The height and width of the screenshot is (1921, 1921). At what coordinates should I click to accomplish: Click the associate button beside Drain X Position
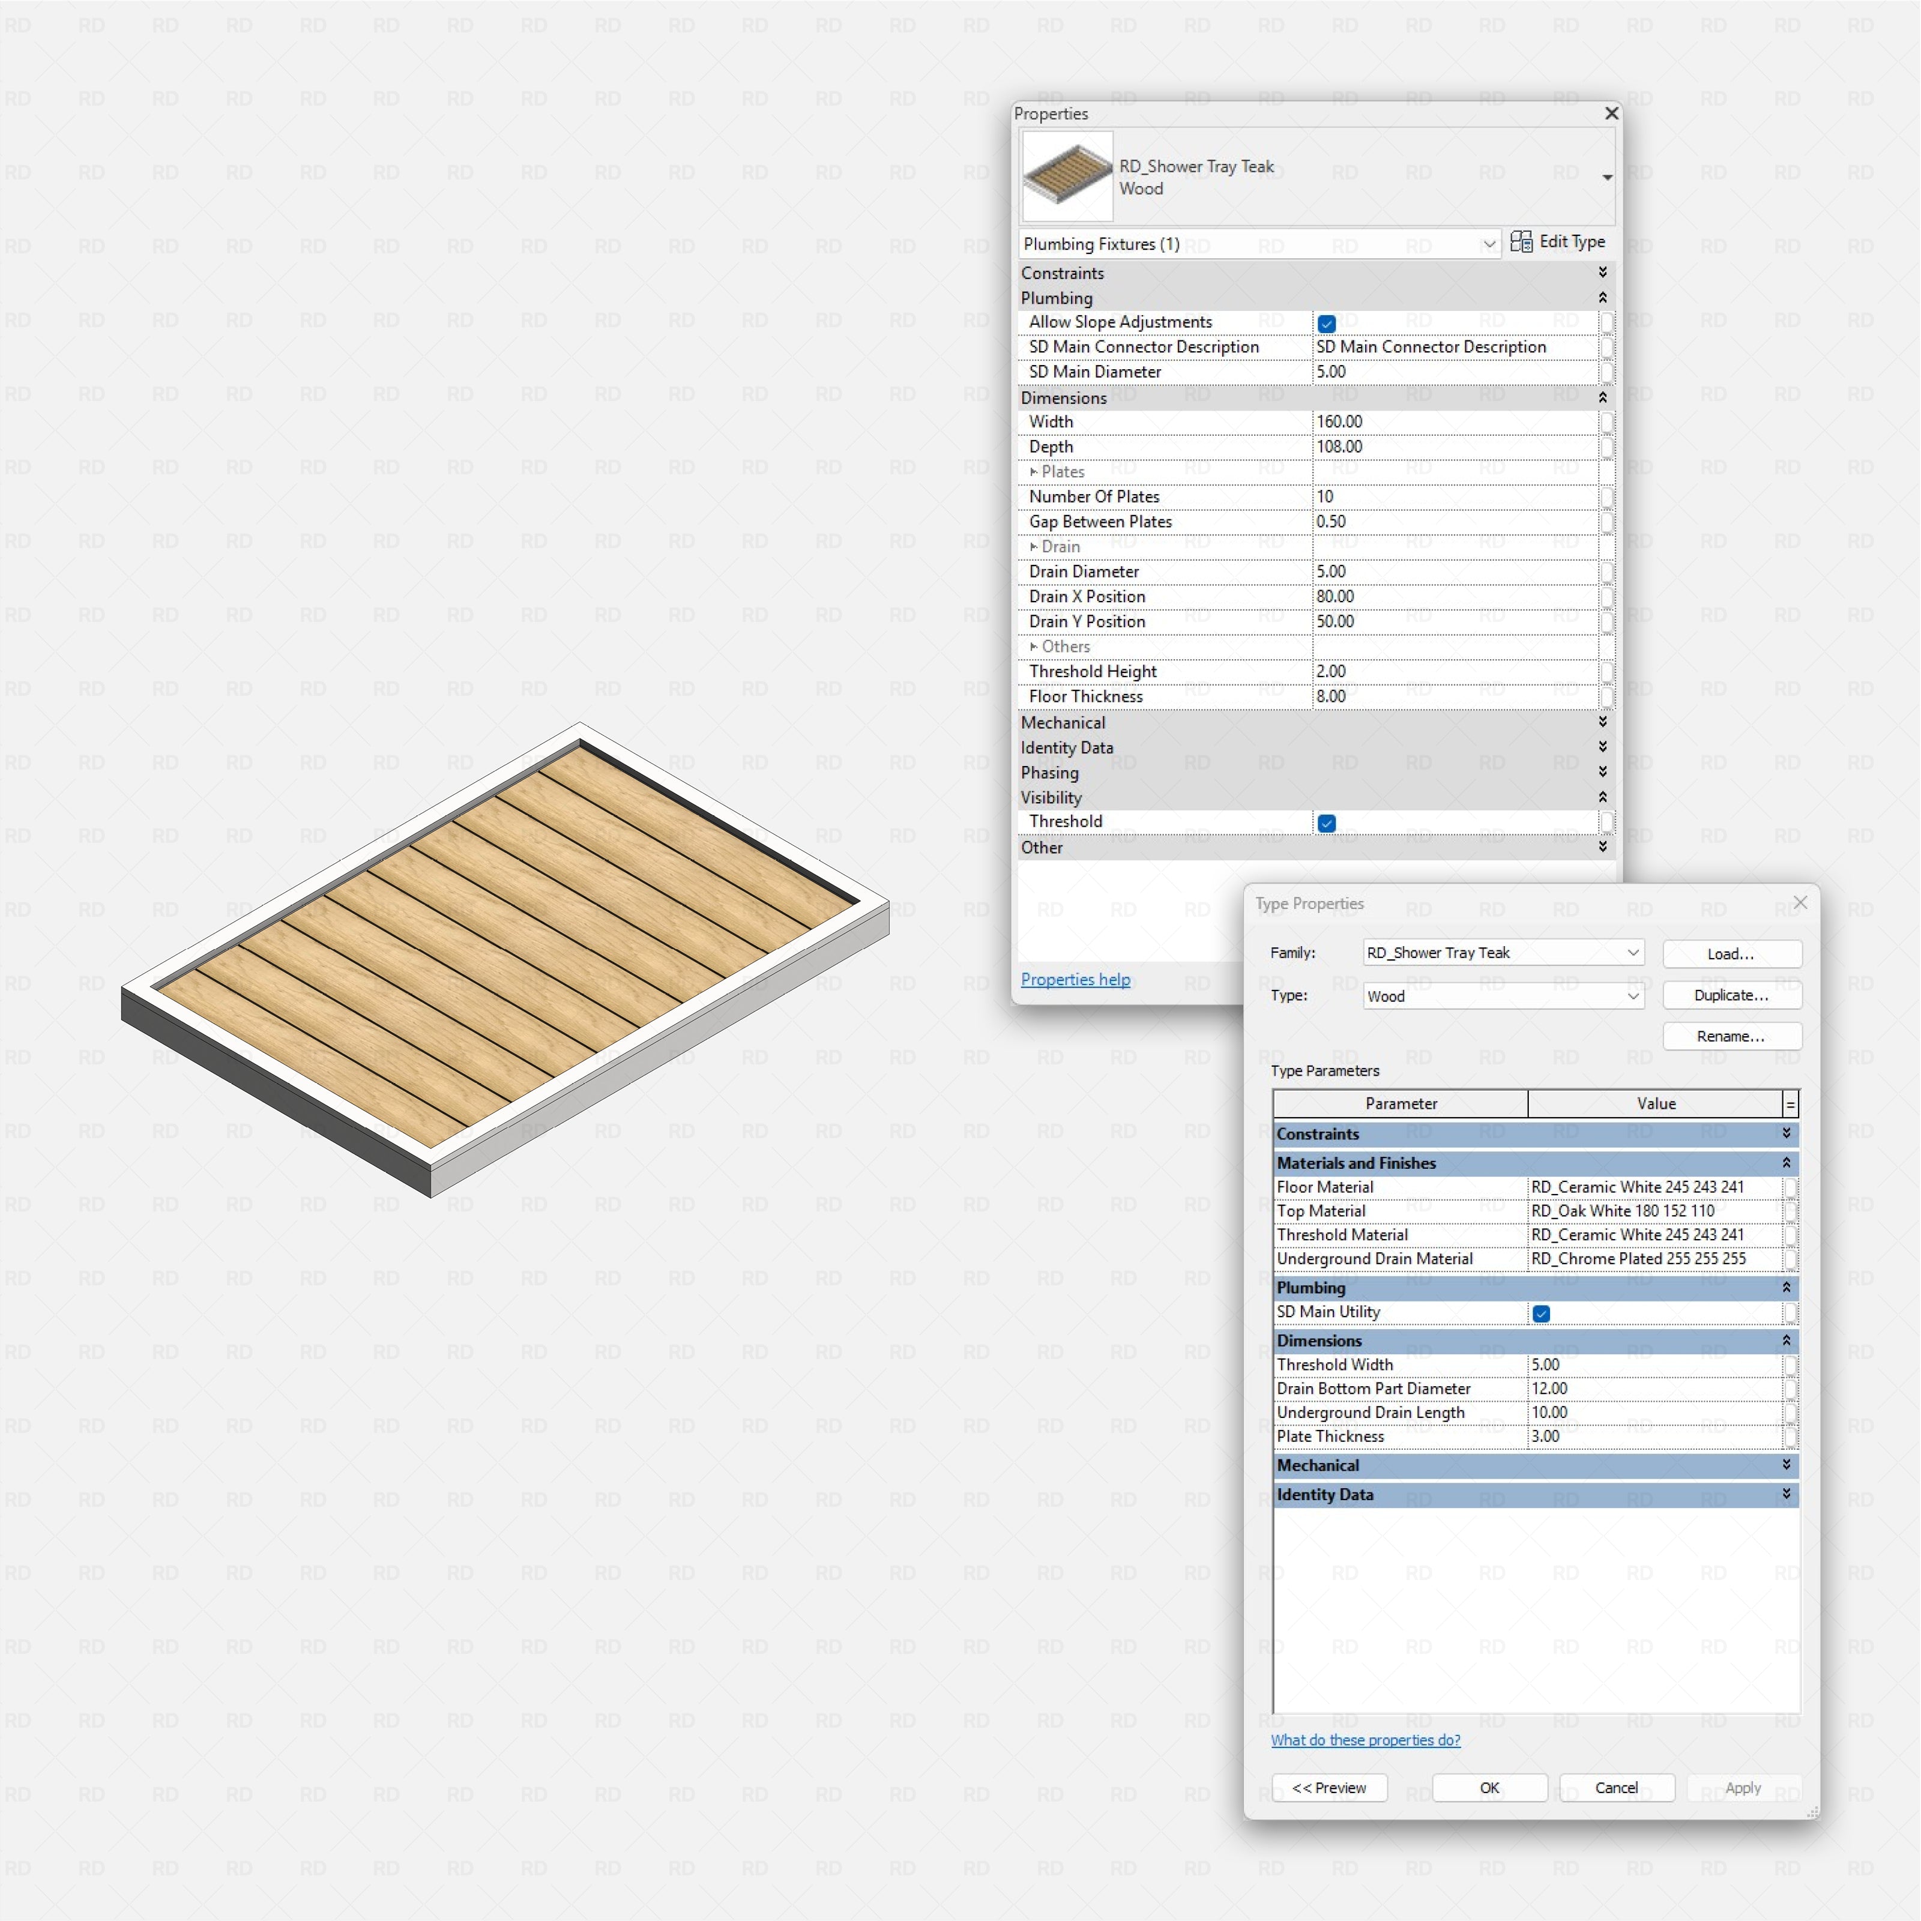[x=1607, y=597]
